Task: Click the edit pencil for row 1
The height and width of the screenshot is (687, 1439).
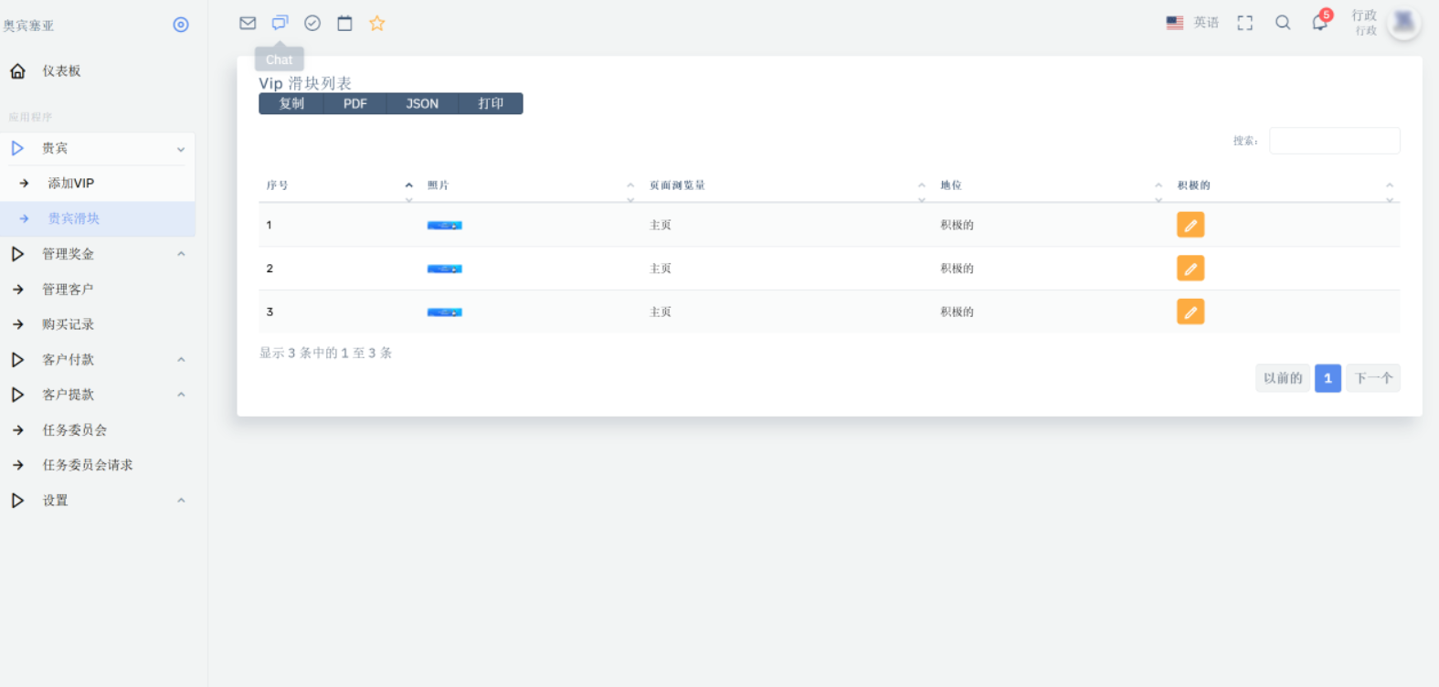Action: click(1190, 225)
